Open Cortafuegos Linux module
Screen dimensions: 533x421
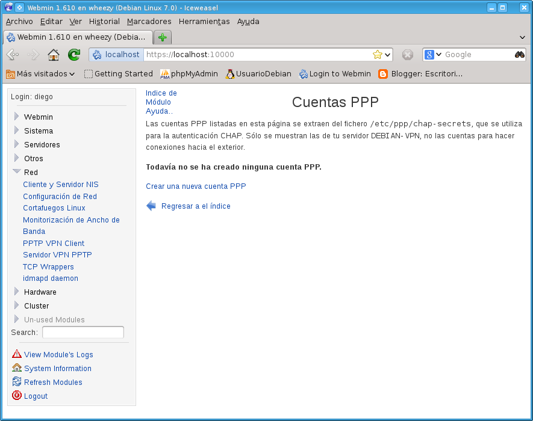coord(54,207)
